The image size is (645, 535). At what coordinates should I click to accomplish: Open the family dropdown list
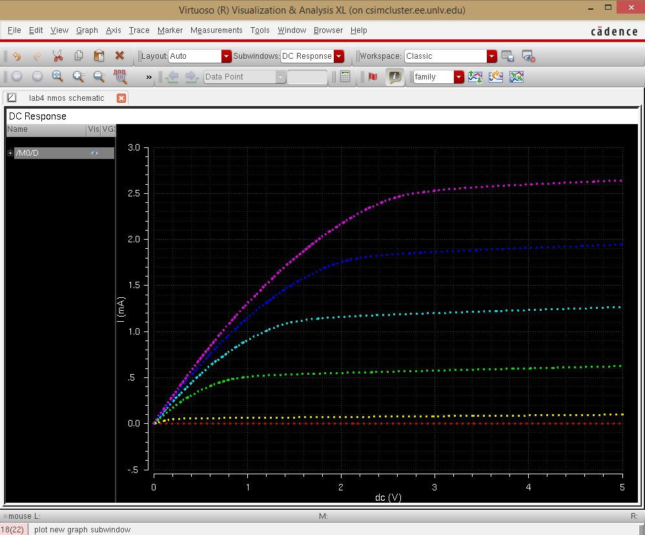[x=458, y=77]
